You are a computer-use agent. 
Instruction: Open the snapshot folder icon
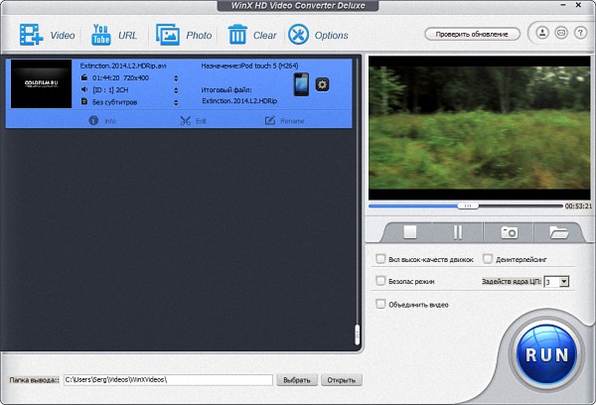[x=559, y=231]
